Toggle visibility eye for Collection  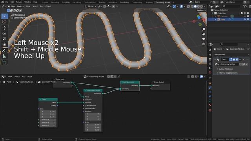[x=245, y=13]
